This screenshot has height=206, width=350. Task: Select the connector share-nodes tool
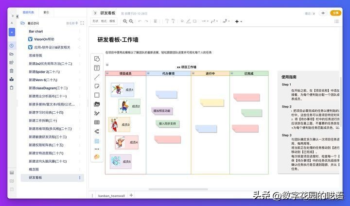97,131
